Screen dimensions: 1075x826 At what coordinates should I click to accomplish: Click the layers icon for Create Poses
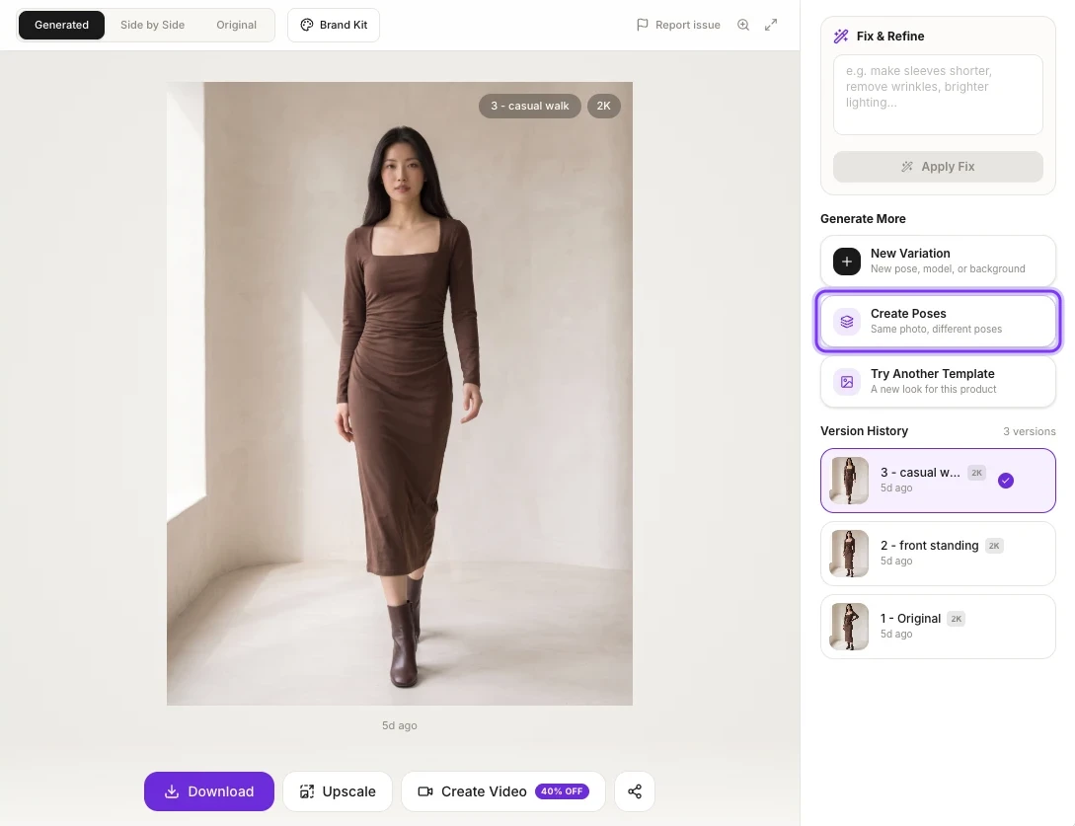click(847, 322)
